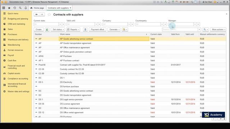Close the Contracts with suppliers tab

pos(70,8)
